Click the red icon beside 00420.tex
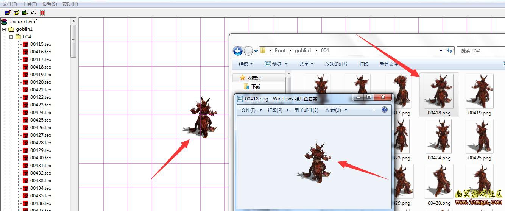 pos(25,82)
